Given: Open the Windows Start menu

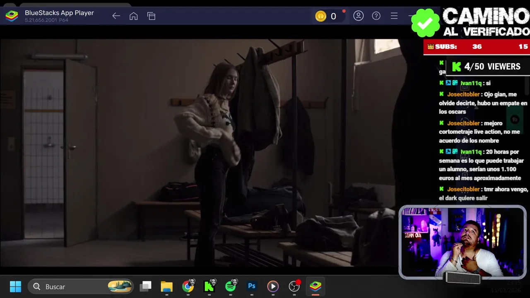Looking at the screenshot, I should point(15,286).
